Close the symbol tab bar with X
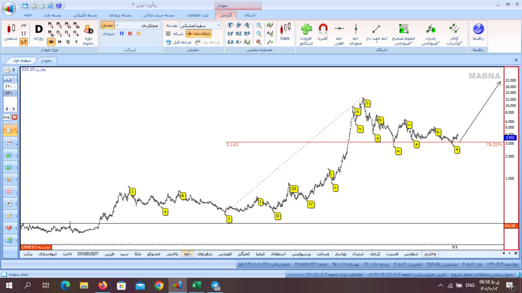This screenshot has width=522, height=293. pos(515,253)
